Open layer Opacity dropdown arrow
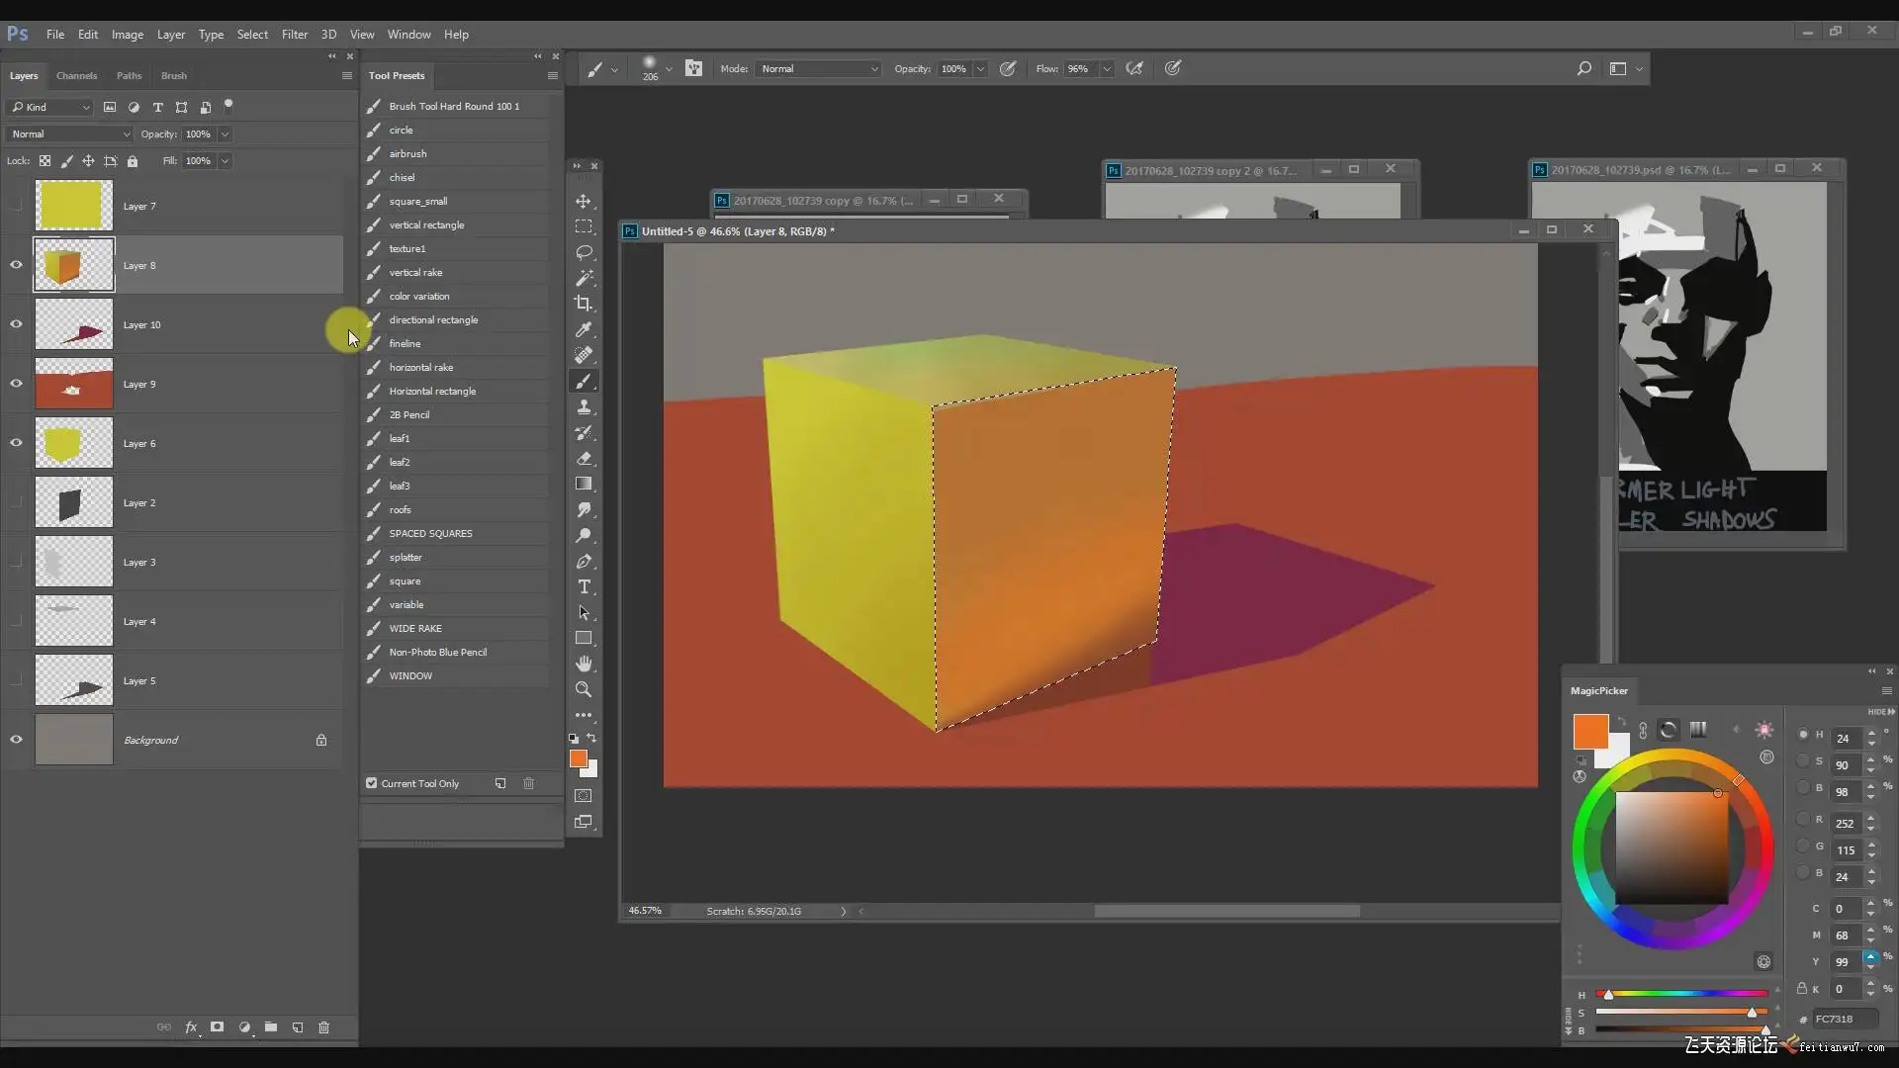The image size is (1899, 1068). (x=225, y=134)
